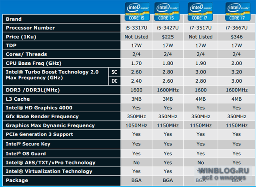Click the Core i7 badge above i7-3667U
Image resolution: width=256 pixels, height=187 pixels.
click(x=238, y=12)
